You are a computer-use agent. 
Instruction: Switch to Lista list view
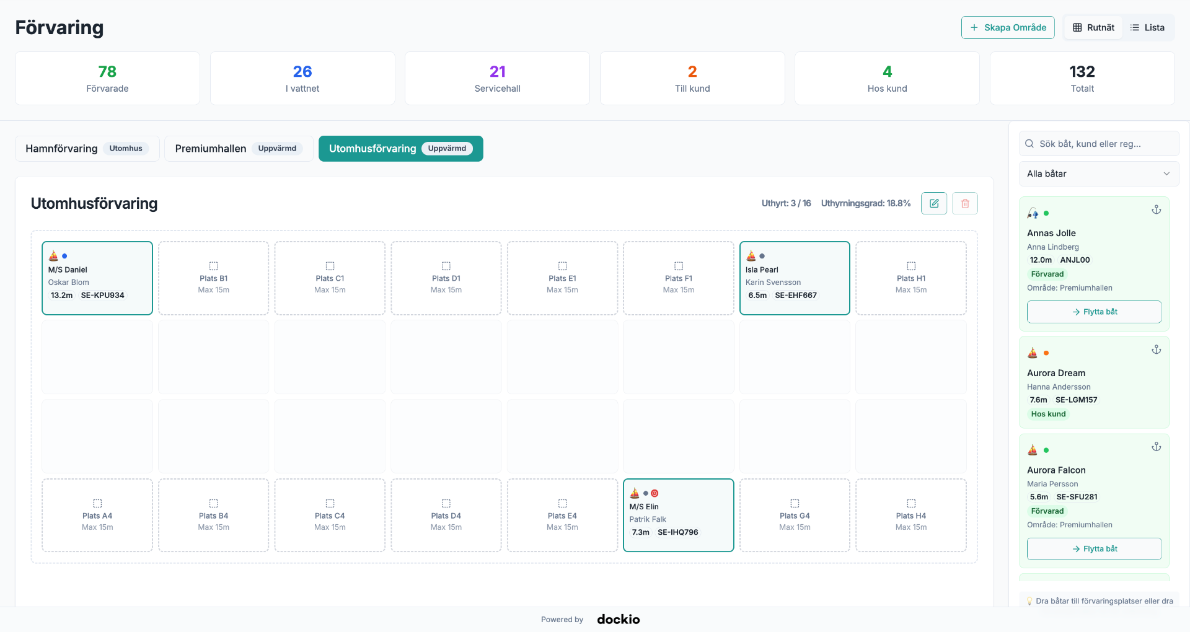[x=1147, y=27]
